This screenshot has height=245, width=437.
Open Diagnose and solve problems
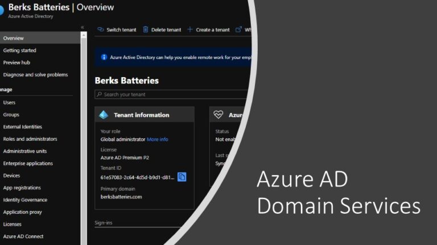(35, 75)
